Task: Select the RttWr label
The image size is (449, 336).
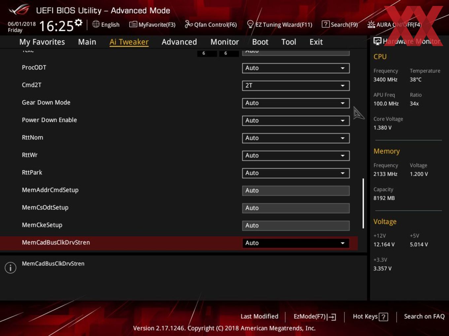Action: click(30, 155)
